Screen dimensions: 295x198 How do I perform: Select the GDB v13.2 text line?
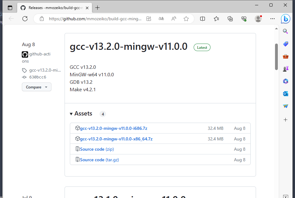(x=81, y=82)
